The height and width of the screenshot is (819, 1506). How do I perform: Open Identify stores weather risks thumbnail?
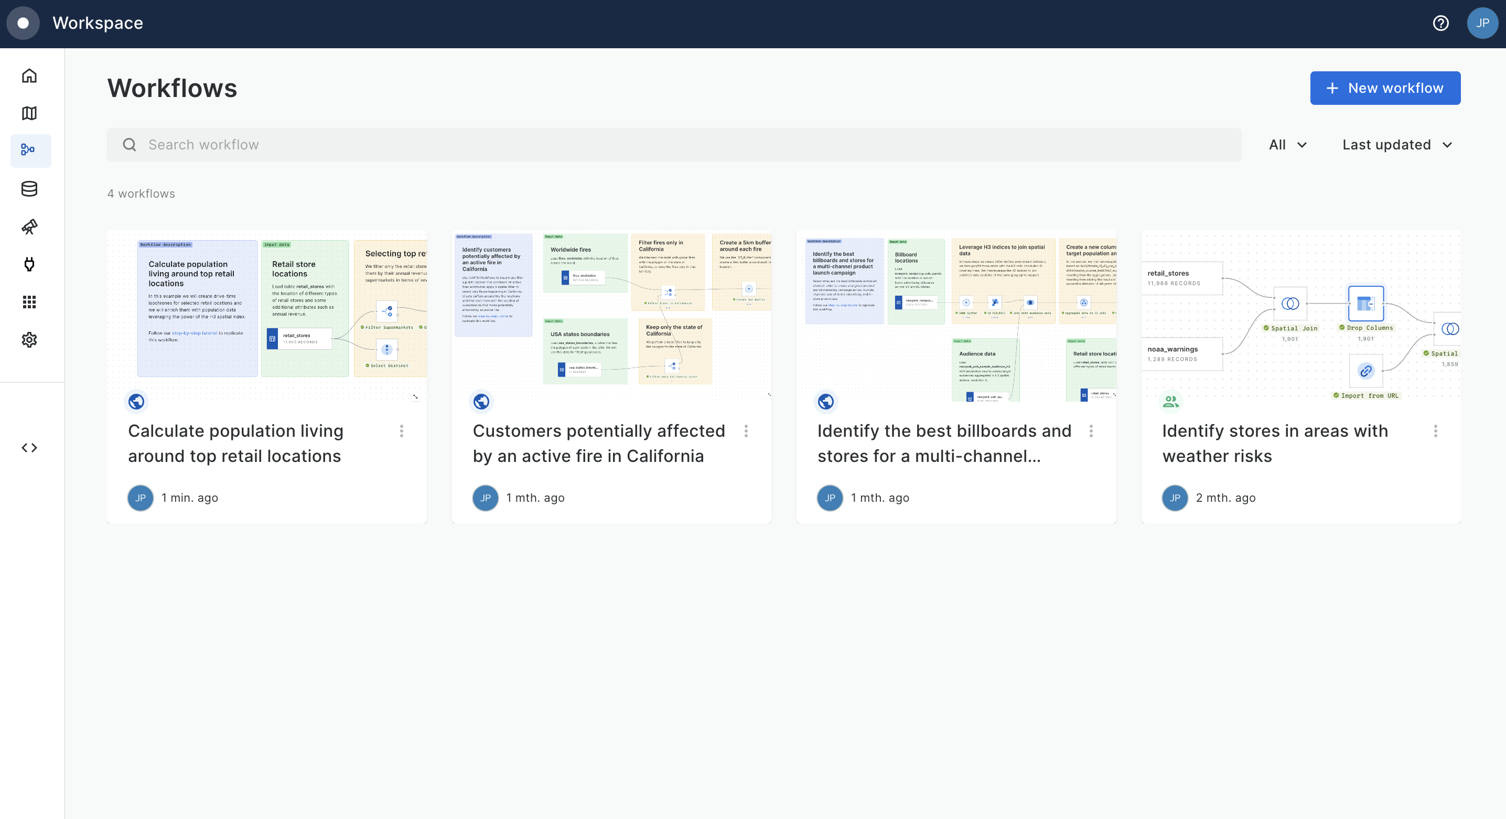tap(1300, 316)
